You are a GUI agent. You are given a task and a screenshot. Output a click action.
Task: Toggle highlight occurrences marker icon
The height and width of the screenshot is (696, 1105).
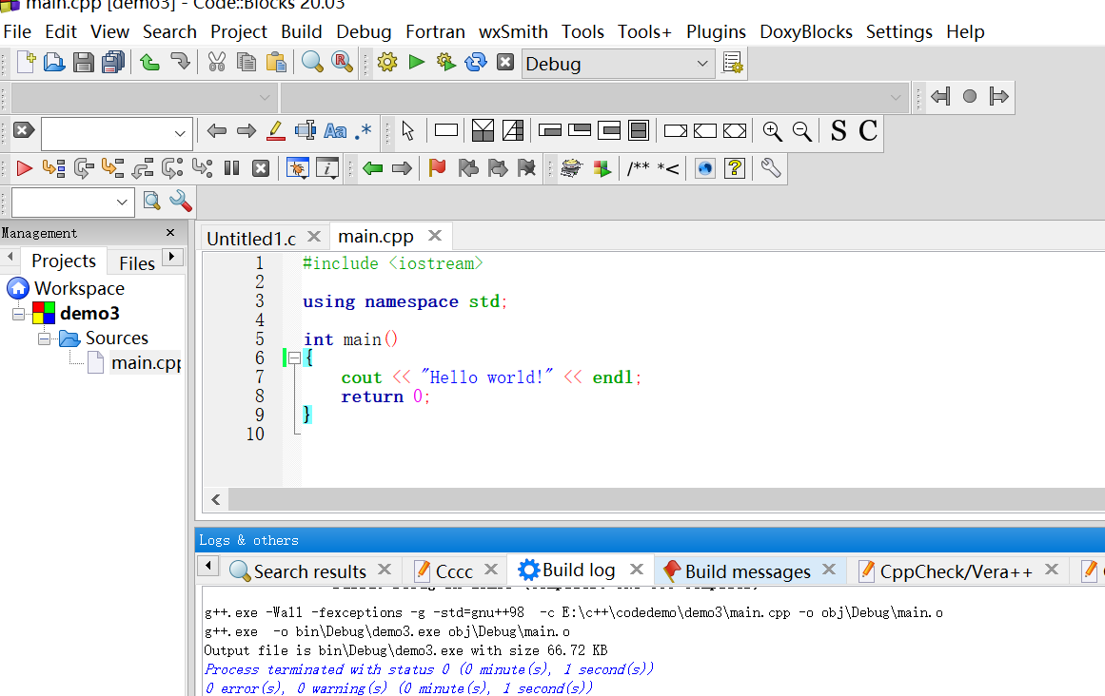click(276, 131)
